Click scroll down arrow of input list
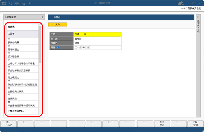Screen dimensions: 204x132 40,113
